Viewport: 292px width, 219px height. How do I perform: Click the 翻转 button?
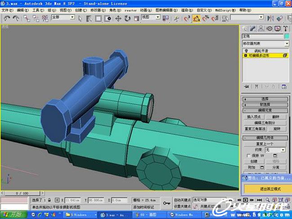click(x=276, y=117)
